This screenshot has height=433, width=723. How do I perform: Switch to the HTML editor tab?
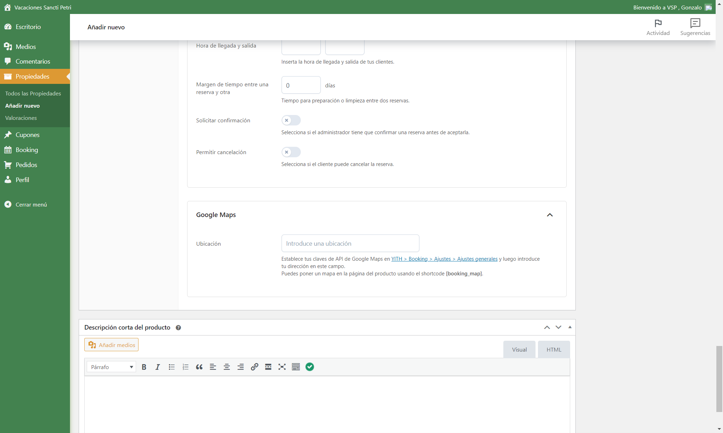coord(554,349)
